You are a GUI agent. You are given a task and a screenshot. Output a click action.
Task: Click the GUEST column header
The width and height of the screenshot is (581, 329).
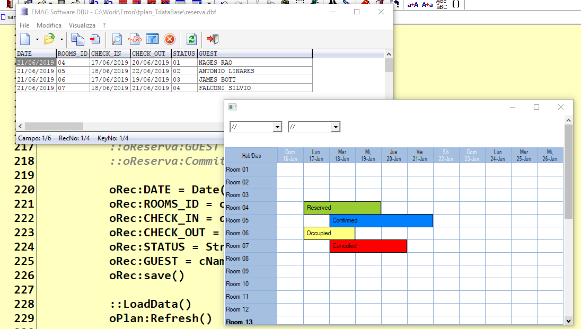pos(255,54)
